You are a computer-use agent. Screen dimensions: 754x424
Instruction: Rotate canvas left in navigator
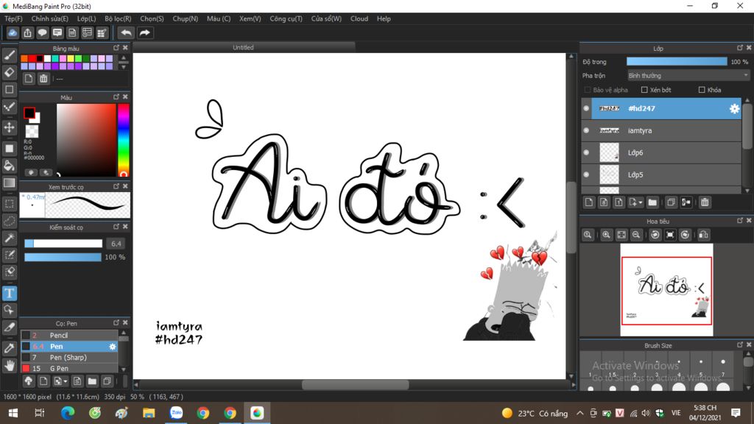click(x=655, y=235)
